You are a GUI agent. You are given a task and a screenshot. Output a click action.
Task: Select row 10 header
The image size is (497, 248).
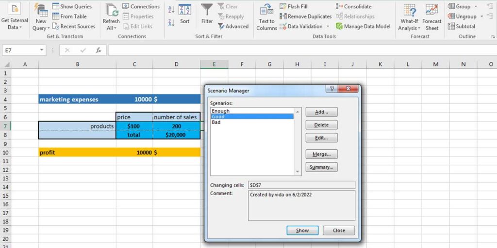point(5,153)
